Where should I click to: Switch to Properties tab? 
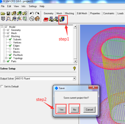coord(95,14)
